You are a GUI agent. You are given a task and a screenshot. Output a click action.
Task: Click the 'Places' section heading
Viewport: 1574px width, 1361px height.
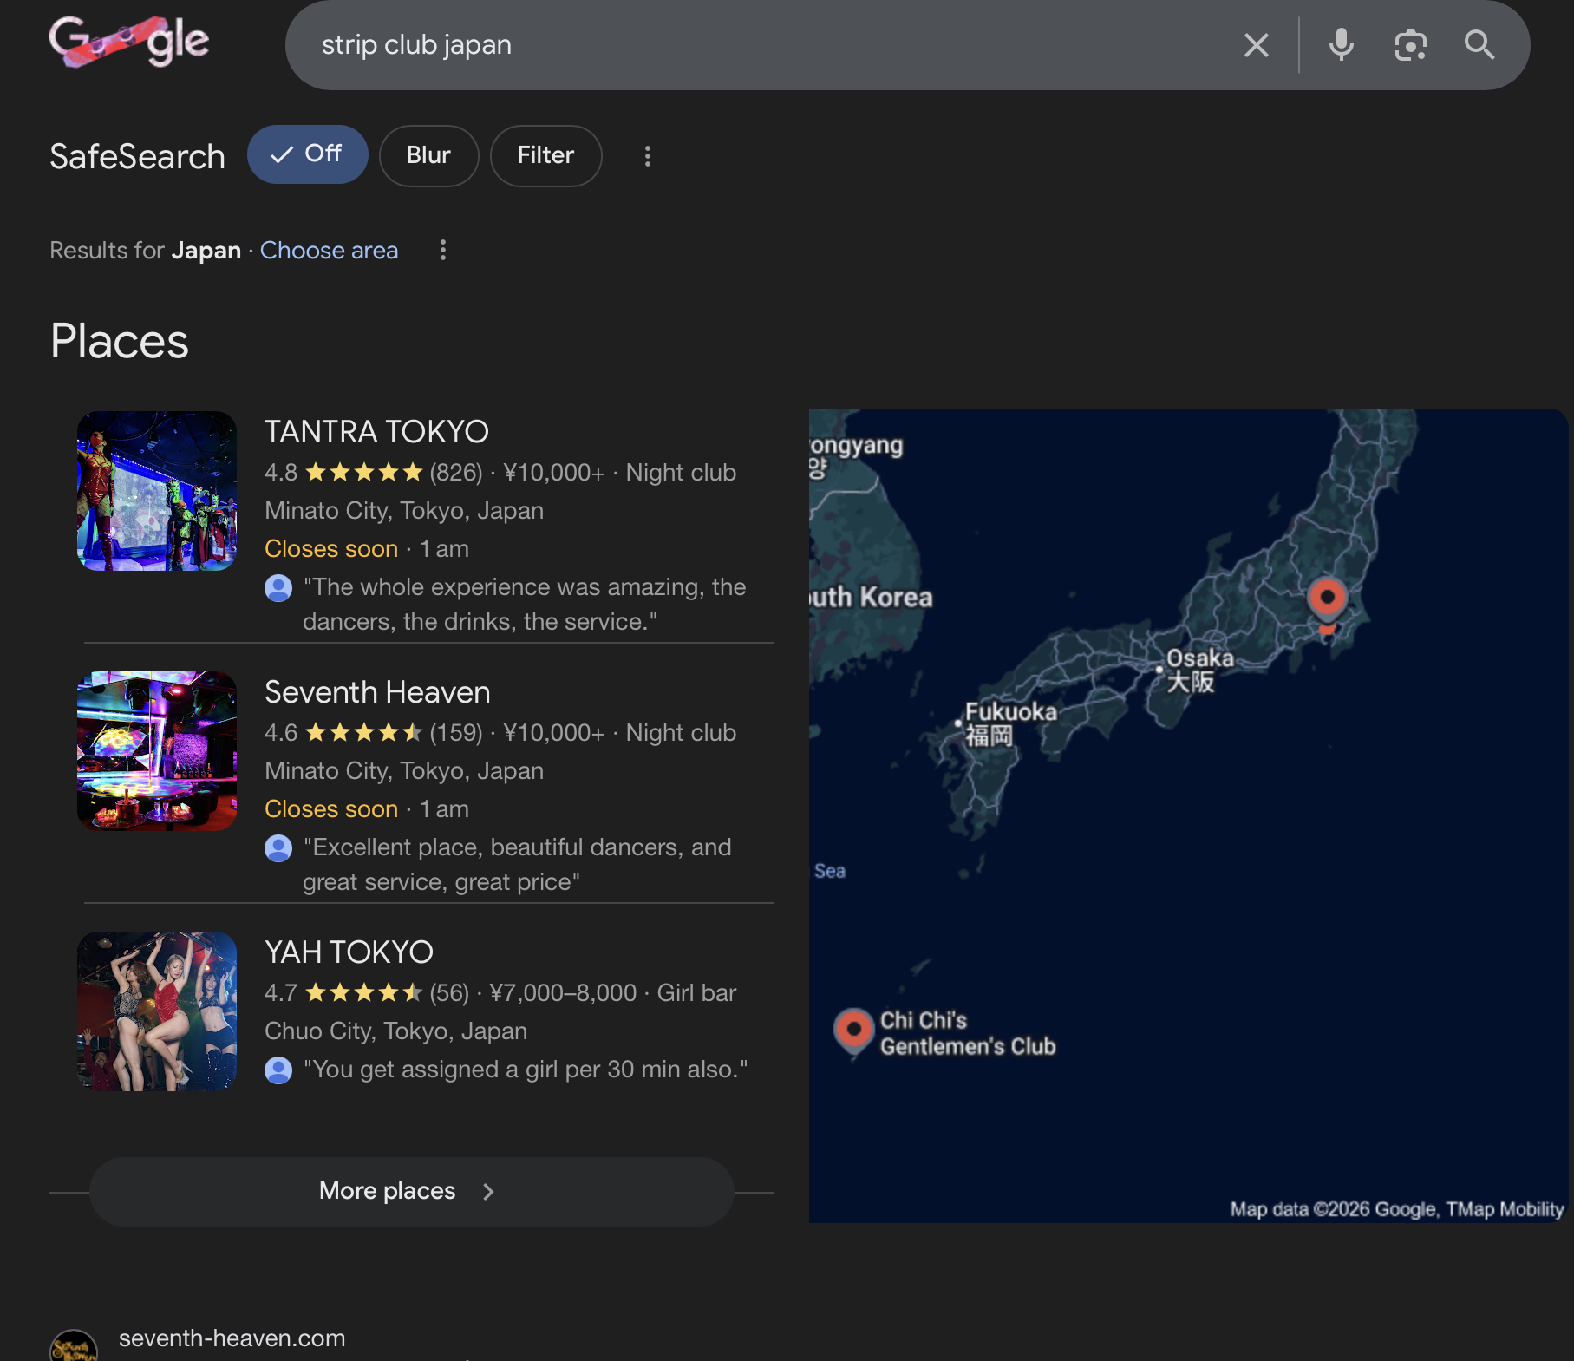click(x=120, y=341)
